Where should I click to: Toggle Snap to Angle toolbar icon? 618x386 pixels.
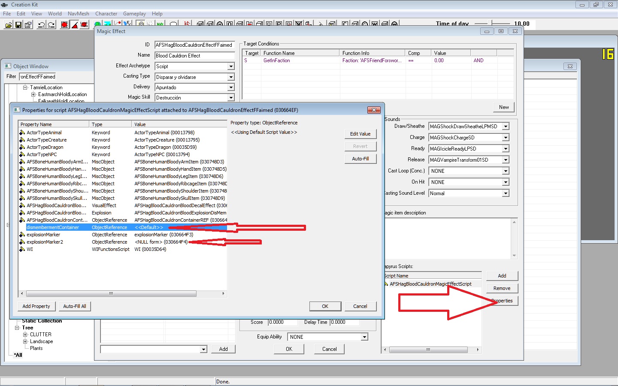[x=74, y=25]
